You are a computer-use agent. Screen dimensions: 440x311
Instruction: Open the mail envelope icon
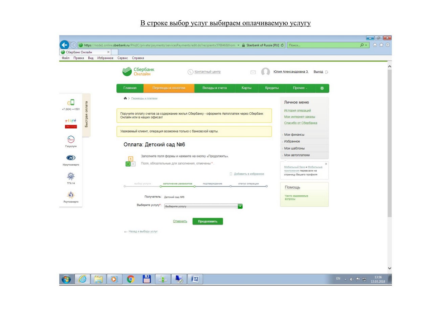[253, 72]
